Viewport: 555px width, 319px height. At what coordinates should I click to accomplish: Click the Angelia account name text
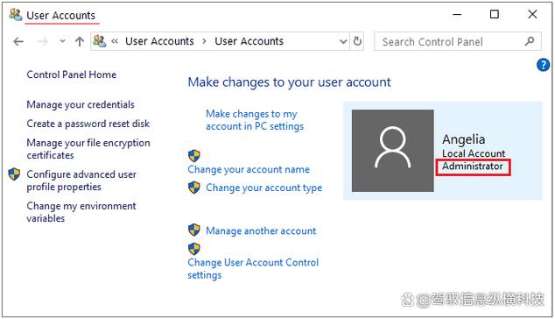463,139
